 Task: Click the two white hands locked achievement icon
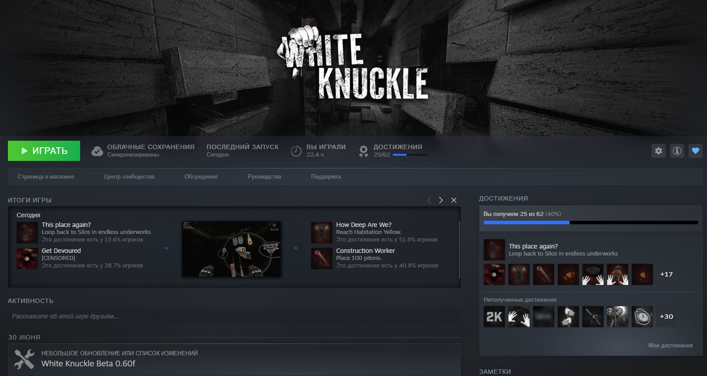(x=519, y=317)
